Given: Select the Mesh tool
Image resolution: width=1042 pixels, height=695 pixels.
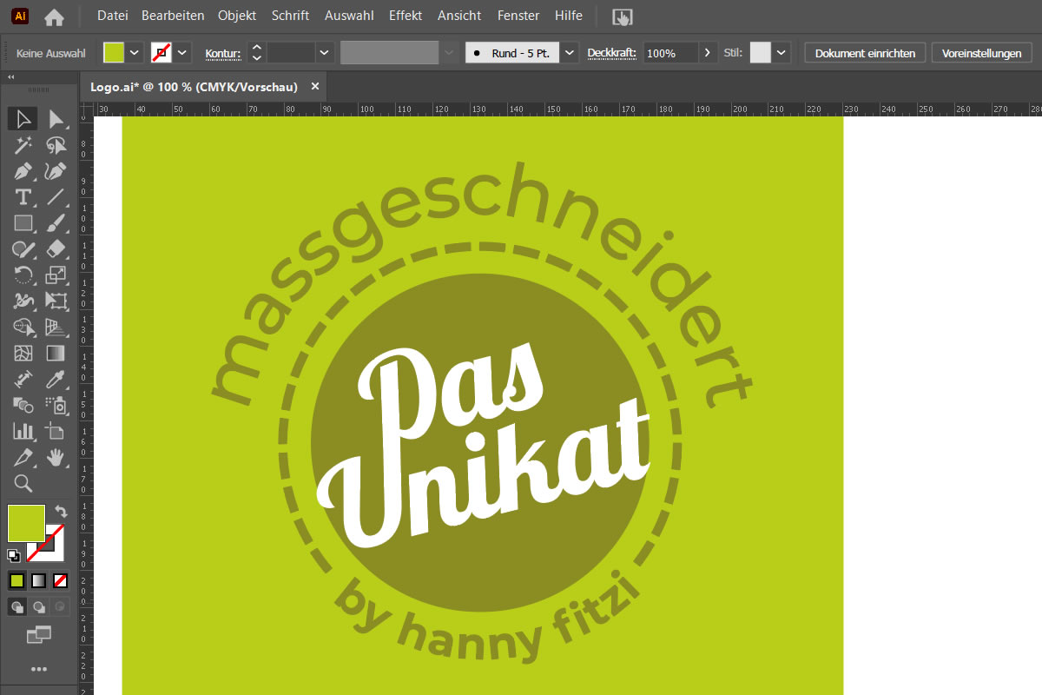Looking at the screenshot, I should [23, 354].
